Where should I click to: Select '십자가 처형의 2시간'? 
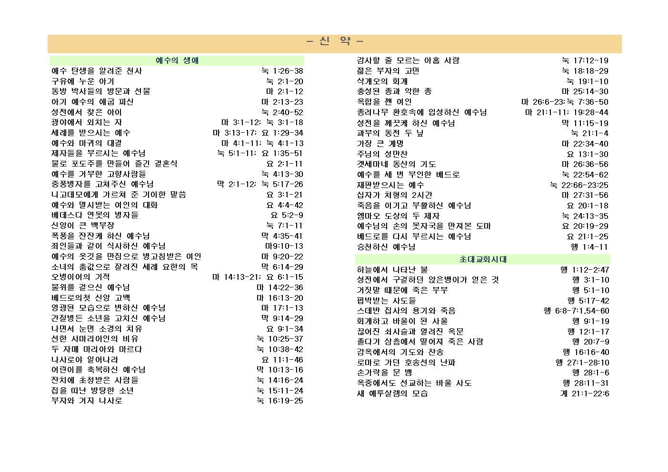(394, 195)
